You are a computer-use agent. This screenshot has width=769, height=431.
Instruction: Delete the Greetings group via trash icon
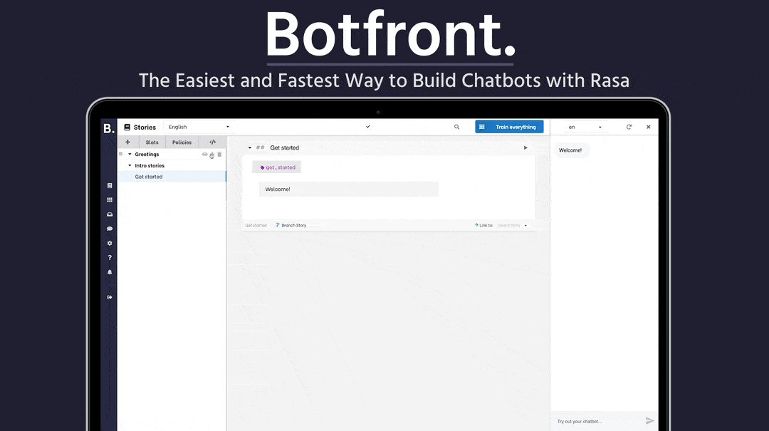(x=219, y=154)
